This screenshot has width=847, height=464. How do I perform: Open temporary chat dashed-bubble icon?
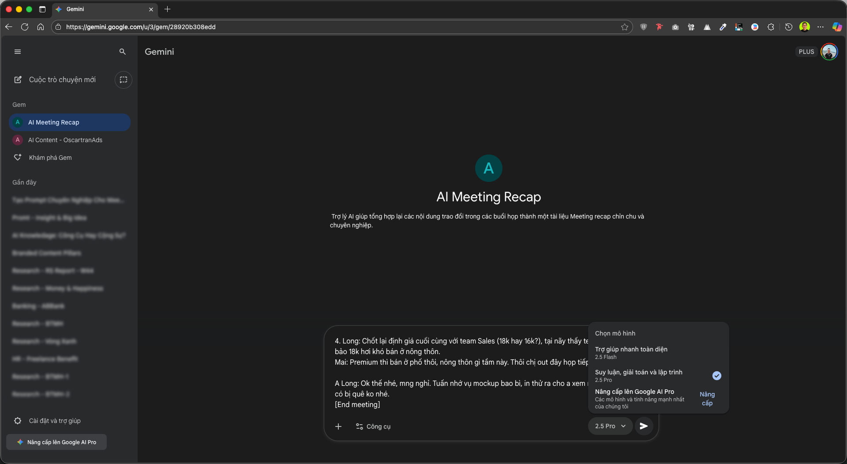[124, 80]
